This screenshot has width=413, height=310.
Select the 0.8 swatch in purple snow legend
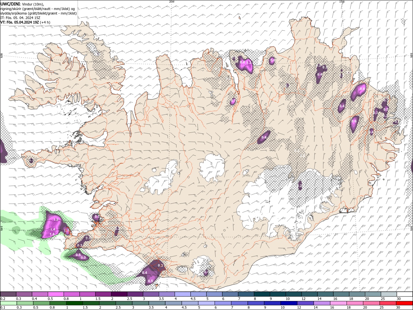coord(72,294)
